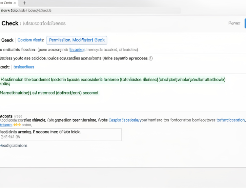The image size is (246, 188).
Task: Click the 'Ponaer' label in header
Action: pos(234,23)
